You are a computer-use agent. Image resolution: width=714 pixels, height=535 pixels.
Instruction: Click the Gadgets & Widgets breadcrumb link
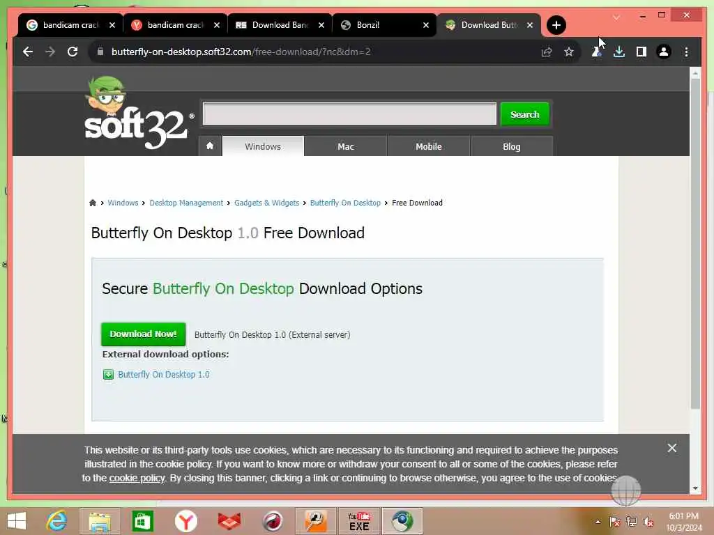[266, 203]
